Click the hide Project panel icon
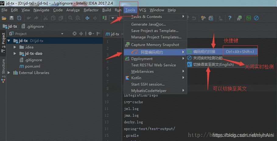Viewport: 277px width, 141px height. pos(99,33)
